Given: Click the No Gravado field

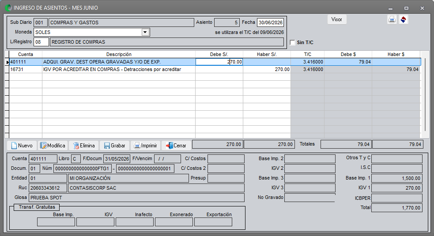Looking at the screenshot, I should pos(310,198).
